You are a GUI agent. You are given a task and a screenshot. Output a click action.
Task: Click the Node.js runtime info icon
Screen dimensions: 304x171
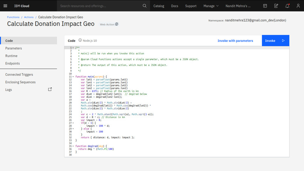80,40
